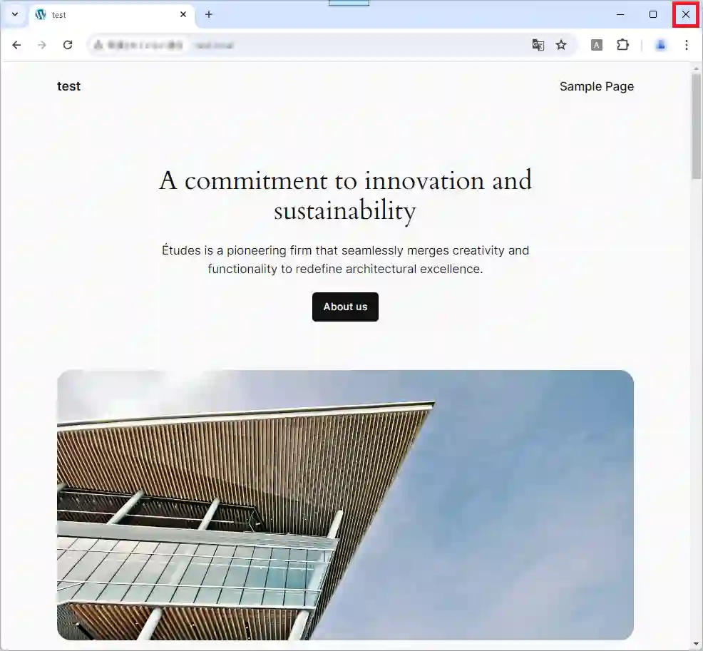Go back to the previous page
703x651 pixels.
pyautogui.click(x=16, y=45)
